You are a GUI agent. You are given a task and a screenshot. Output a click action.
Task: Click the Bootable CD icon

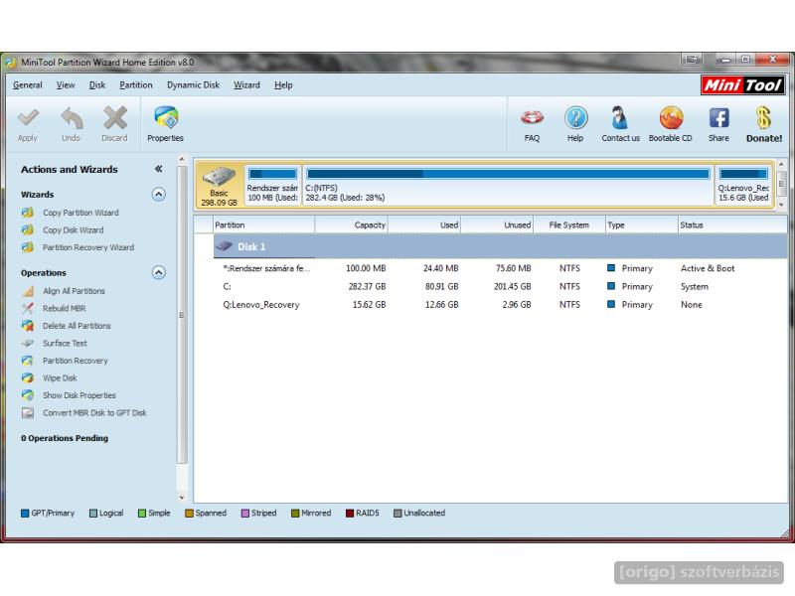[671, 117]
